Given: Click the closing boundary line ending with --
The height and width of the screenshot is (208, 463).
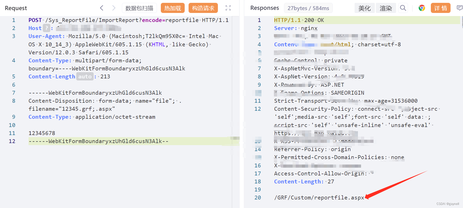Looking at the screenshot, I should pos(98,141).
